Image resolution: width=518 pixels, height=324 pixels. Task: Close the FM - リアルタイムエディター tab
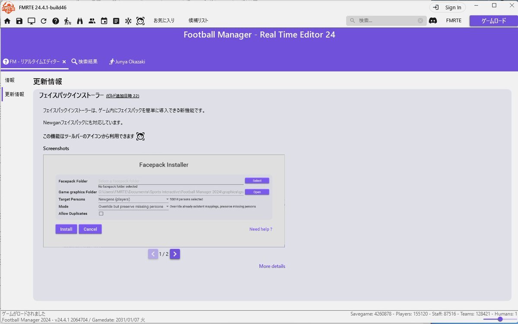tap(64, 62)
